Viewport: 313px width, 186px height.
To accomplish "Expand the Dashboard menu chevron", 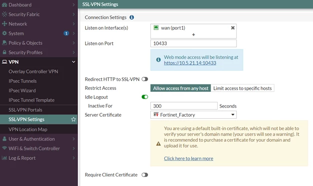I will 74,5.
